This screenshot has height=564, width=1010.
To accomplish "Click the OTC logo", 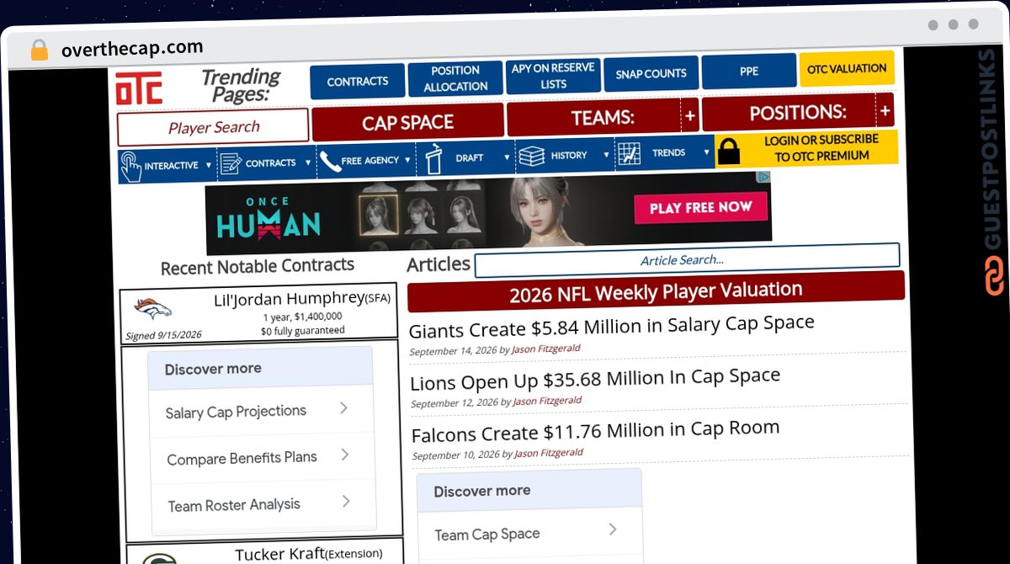I will coord(139,88).
